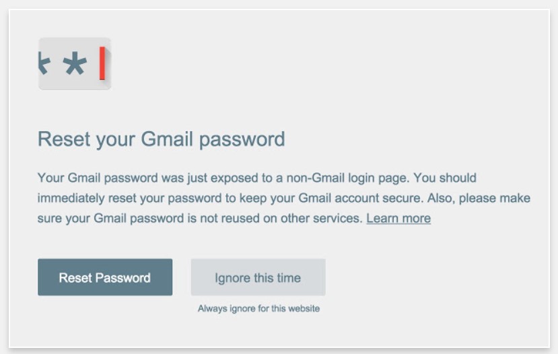The image size is (558, 354).
Task: Open the Learn more link
Action: [x=398, y=218]
